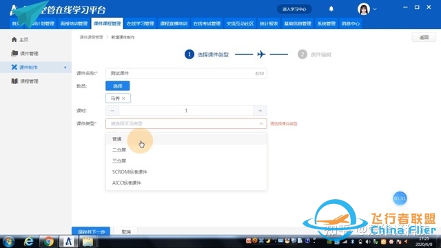This screenshot has width=441, height=248.
Task: Select the 课件课程管理 tab
Action: (107, 23)
